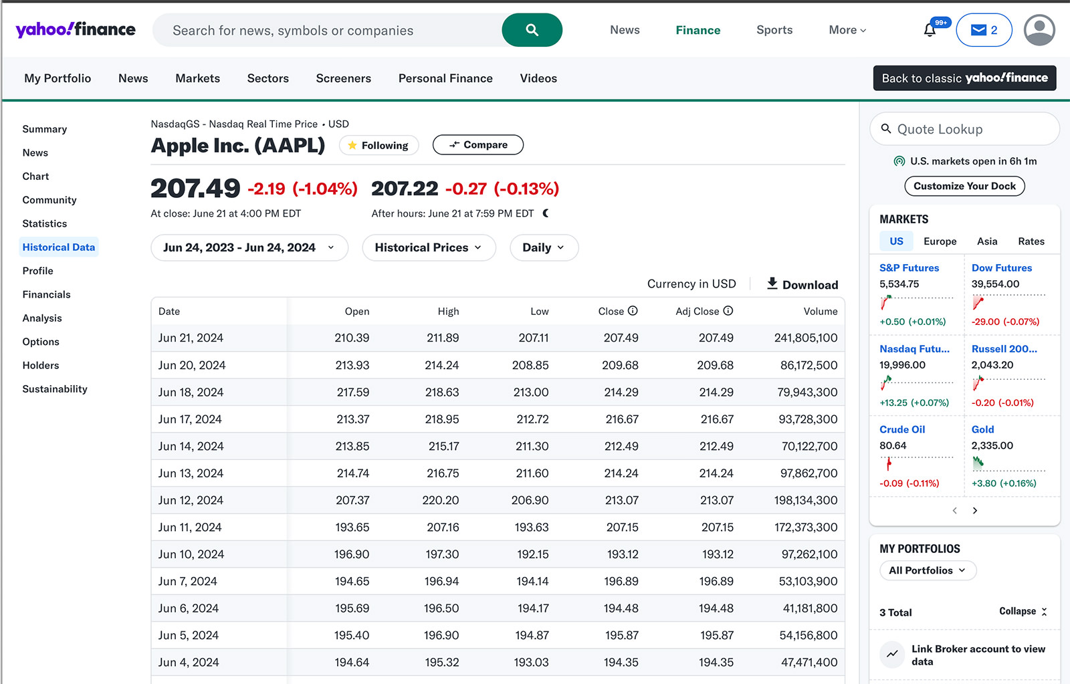Click the markets open status icon
The height and width of the screenshot is (684, 1070).
899,161
